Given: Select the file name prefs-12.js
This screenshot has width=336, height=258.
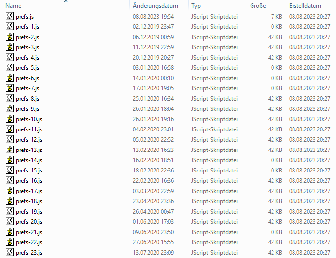Looking at the screenshot, I should click(29, 140).
